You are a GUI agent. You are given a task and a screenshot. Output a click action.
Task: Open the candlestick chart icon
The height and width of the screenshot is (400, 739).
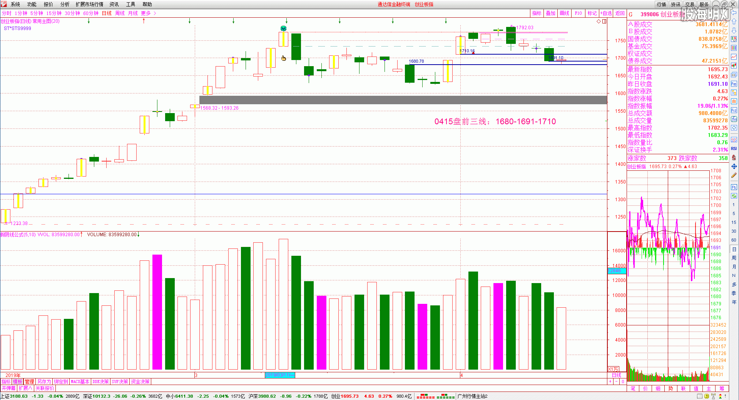click(x=734, y=66)
